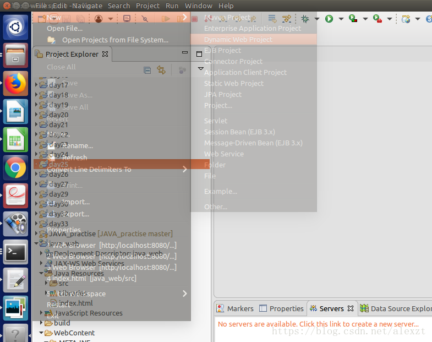
Task: Click the new web project wizard toolbar icon
Action: point(406,19)
